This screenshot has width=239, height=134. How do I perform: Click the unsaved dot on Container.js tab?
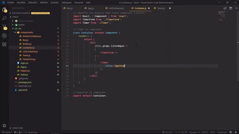(149, 8)
